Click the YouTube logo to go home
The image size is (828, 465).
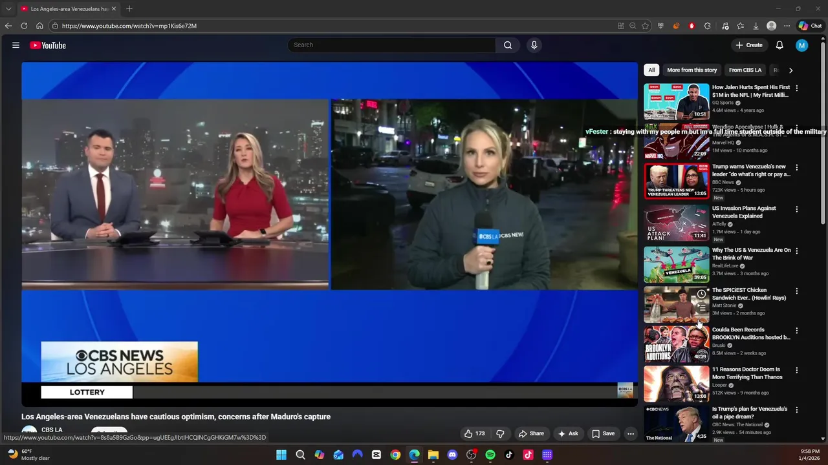[x=48, y=45]
